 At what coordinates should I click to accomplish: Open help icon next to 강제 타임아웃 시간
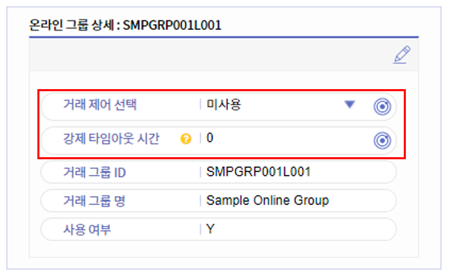(x=186, y=139)
